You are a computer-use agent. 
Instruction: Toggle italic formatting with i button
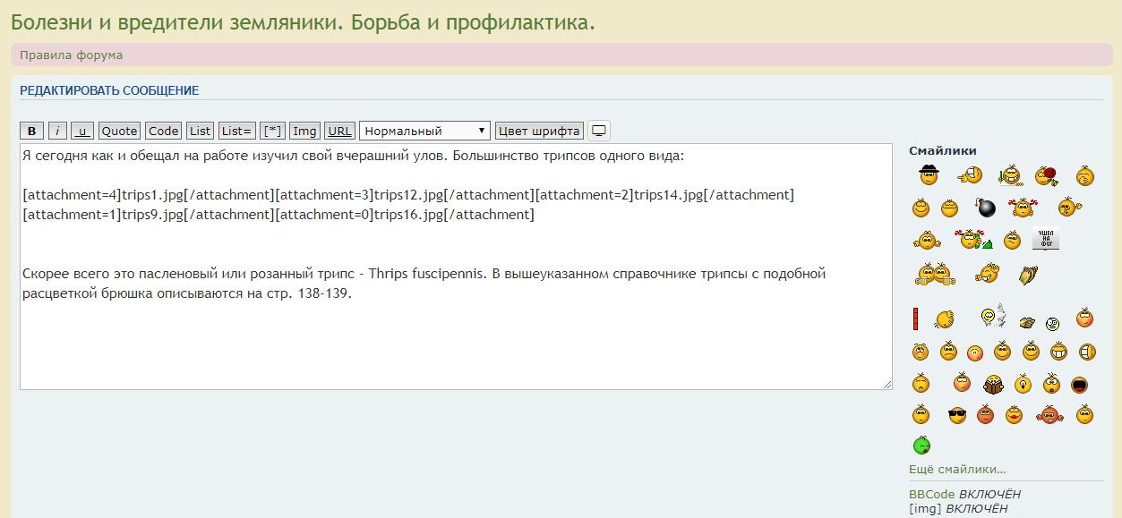pos(57,131)
